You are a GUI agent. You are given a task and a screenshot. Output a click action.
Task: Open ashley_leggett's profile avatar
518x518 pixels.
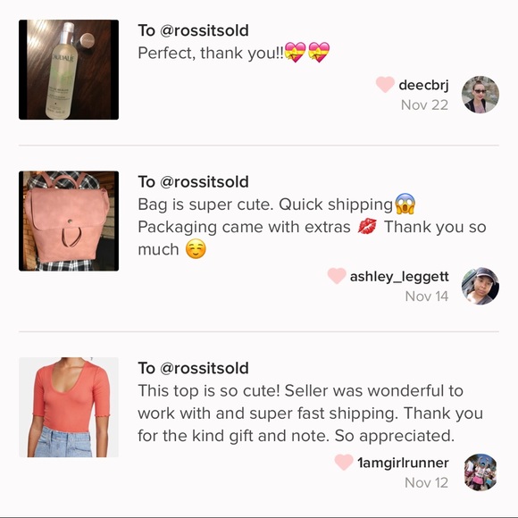[x=480, y=286]
